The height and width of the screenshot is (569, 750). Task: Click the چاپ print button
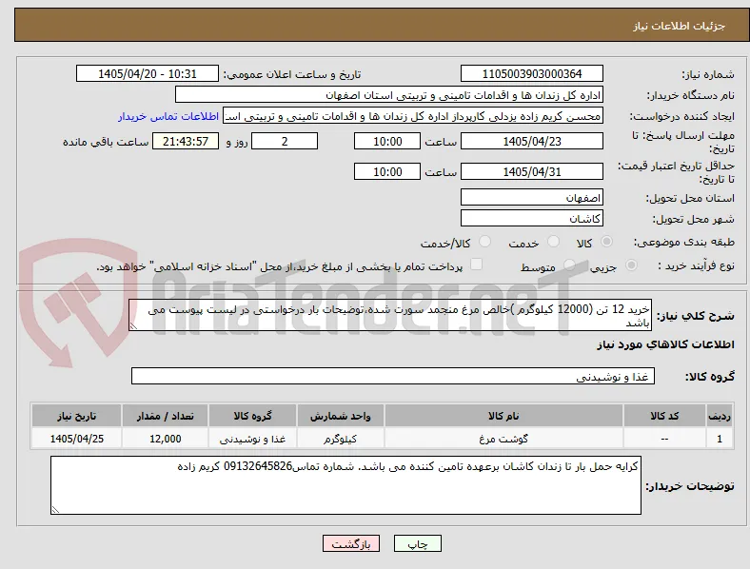[x=418, y=543]
